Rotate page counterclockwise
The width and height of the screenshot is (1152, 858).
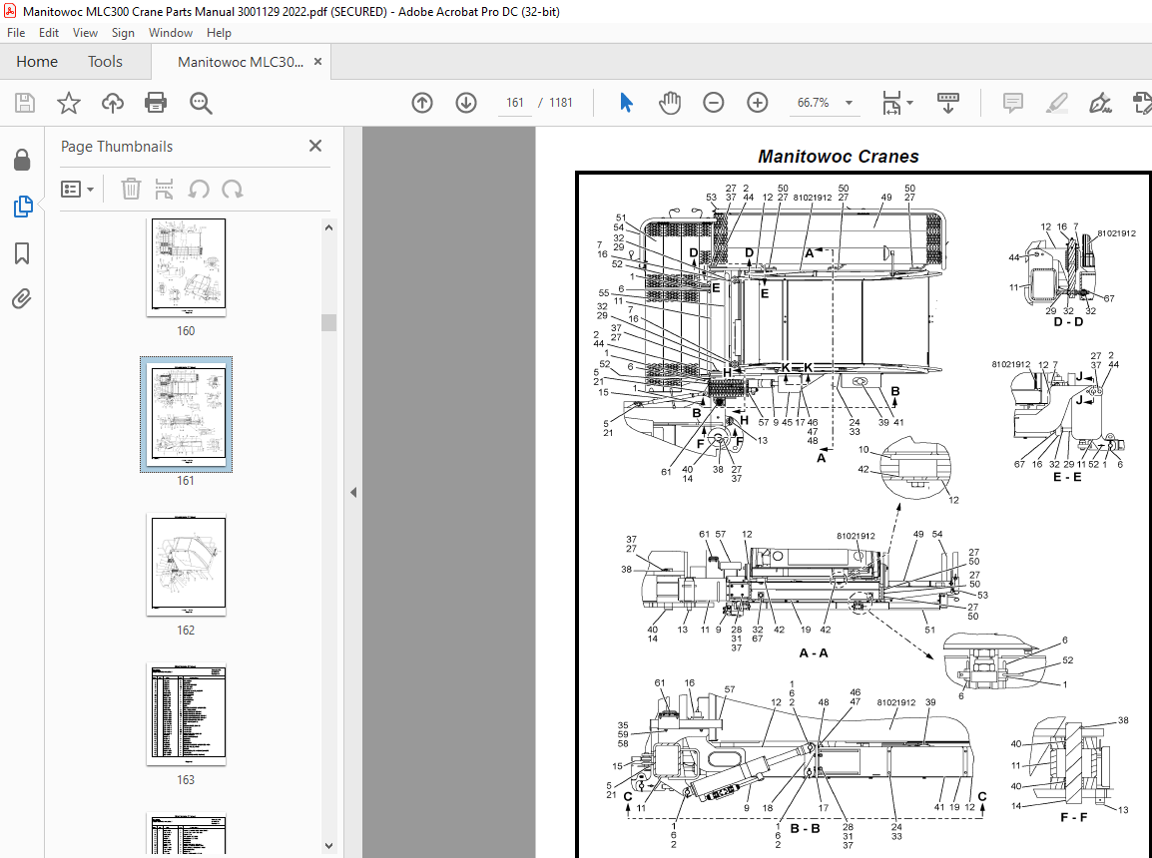pyautogui.click(x=199, y=190)
